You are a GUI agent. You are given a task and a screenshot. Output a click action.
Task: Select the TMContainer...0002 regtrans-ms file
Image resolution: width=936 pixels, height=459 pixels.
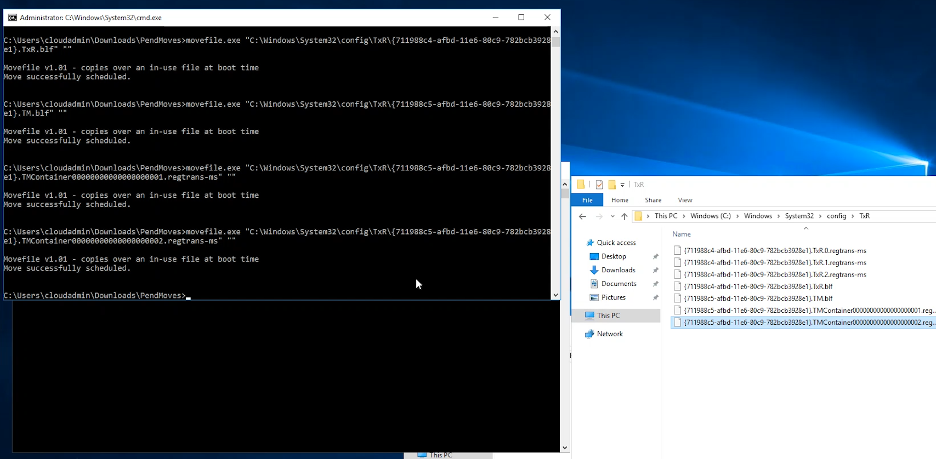804,323
